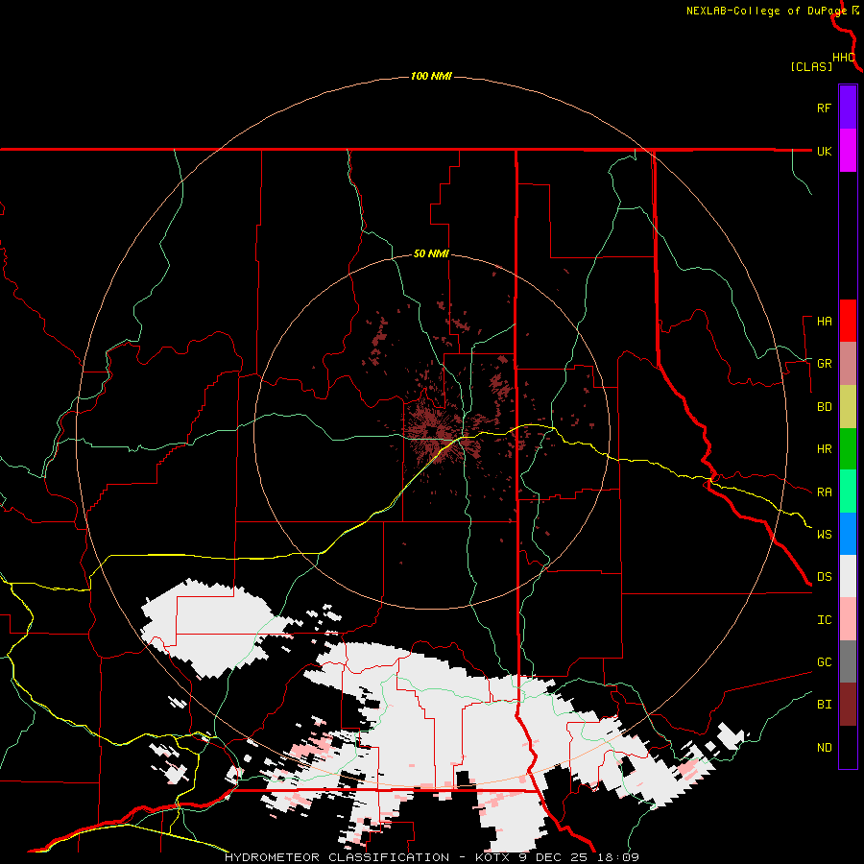Click the GC legend label

(x=824, y=662)
